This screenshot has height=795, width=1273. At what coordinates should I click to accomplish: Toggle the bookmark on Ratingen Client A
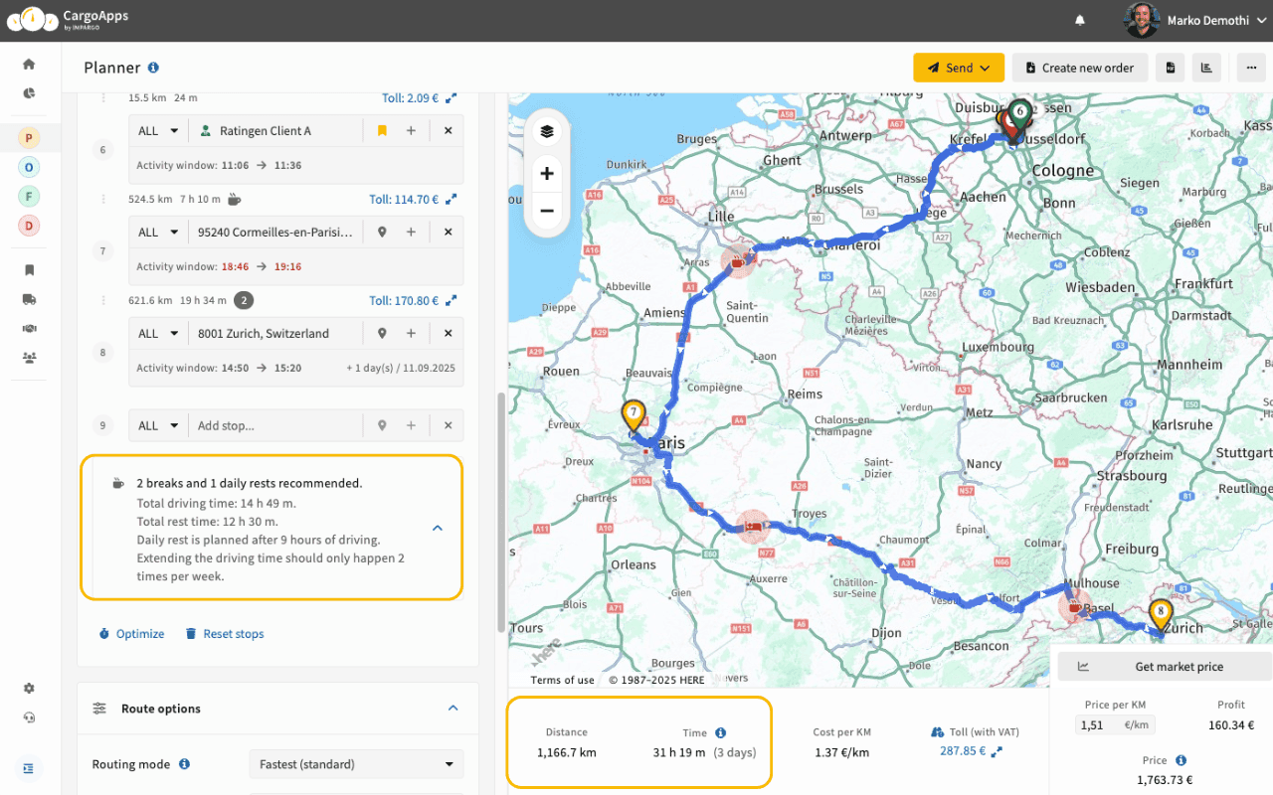pyautogui.click(x=382, y=131)
